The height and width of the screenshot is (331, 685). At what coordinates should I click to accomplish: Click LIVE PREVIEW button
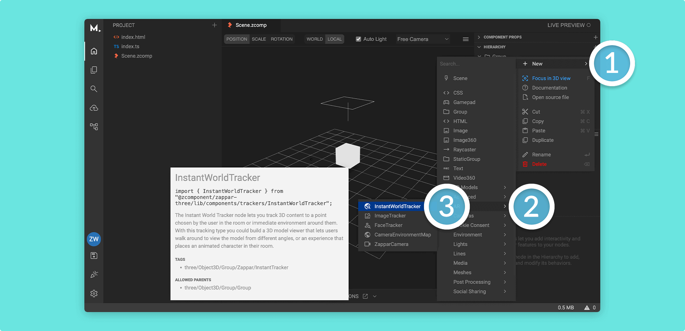[x=569, y=25]
